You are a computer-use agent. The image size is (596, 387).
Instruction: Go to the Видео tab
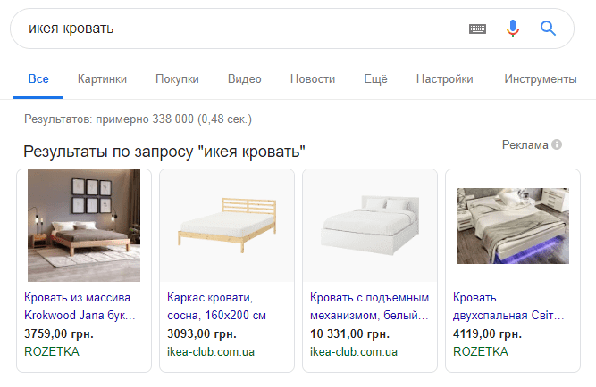[245, 79]
